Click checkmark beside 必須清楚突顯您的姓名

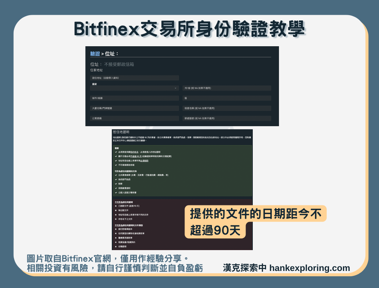[116, 152]
